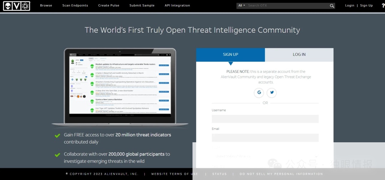
Task: Open Scan Endpoints in navigation
Action: pyautogui.click(x=75, y=5)
